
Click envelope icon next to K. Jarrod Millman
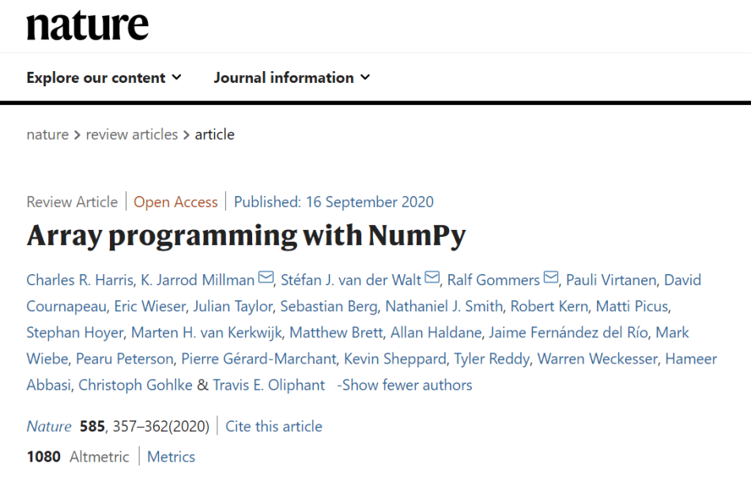pyautogui.click(x=266, y=277)
